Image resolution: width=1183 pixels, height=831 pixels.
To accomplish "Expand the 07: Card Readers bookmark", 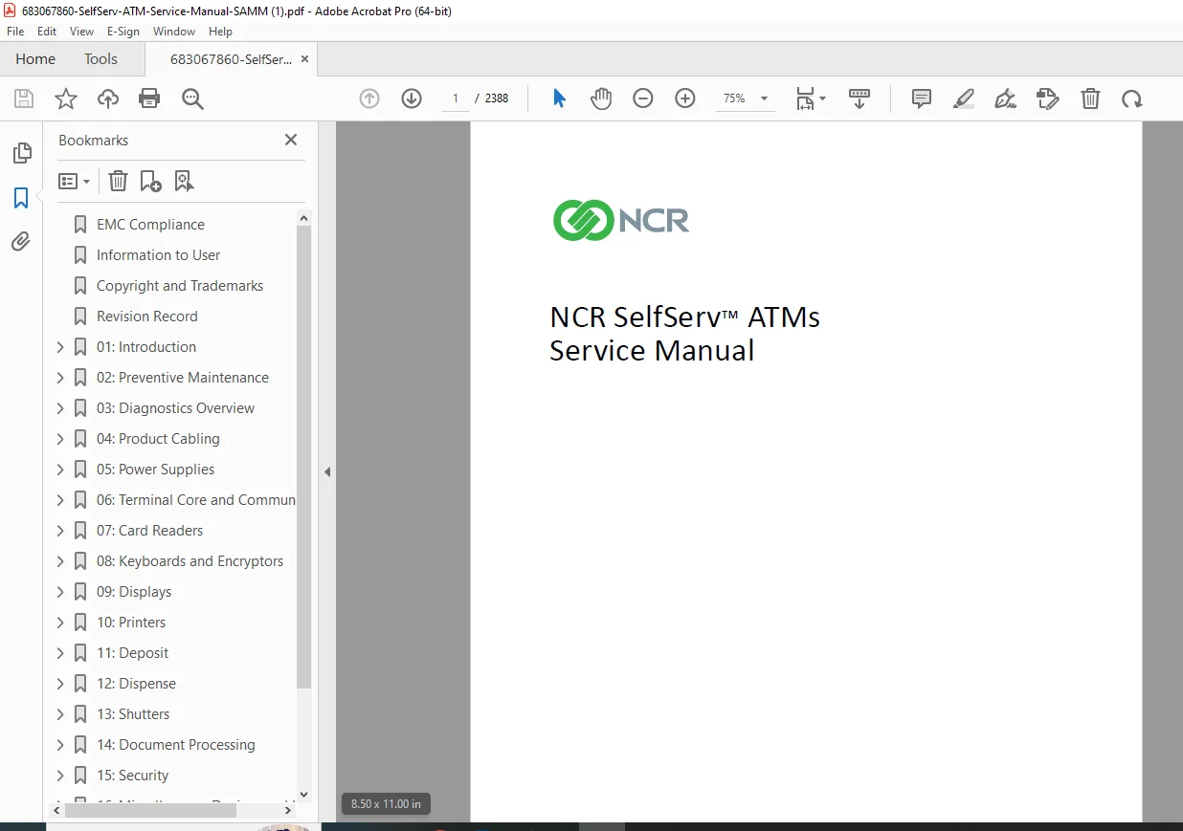I will tap(60, 531).
